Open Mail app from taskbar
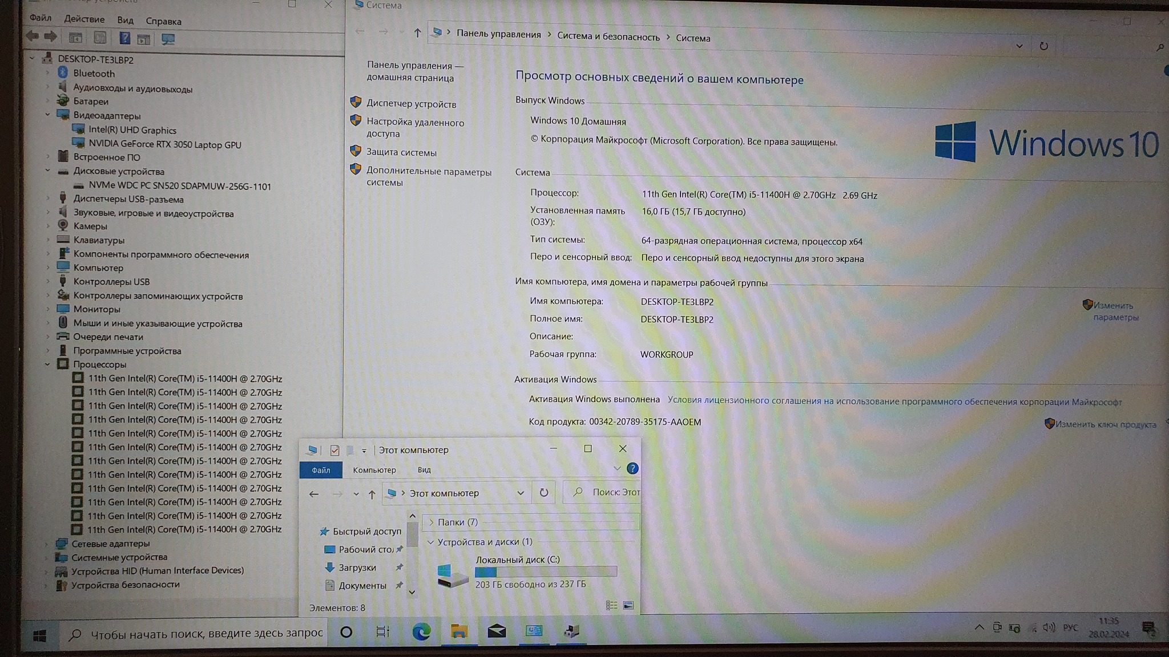1169x657 pixels. [x=496, y=631]
